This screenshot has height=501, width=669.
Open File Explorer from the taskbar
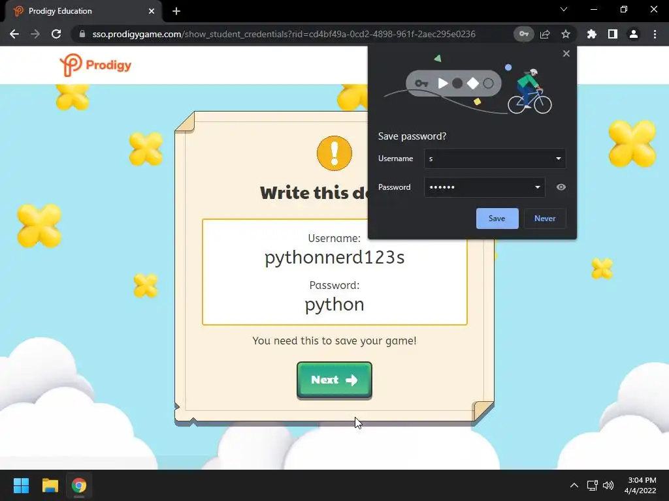[50, 485]
